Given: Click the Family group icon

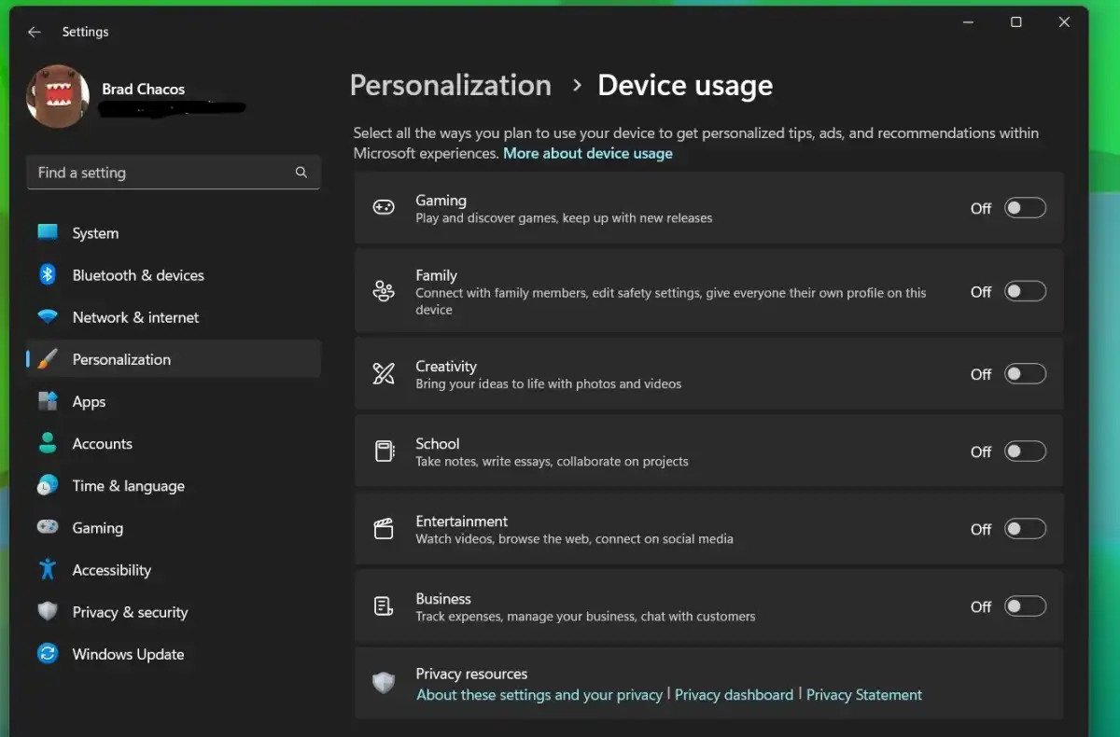Looking at the screenshot, I should click(384, 291).
